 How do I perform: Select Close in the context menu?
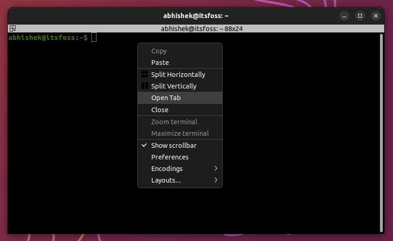160,110
